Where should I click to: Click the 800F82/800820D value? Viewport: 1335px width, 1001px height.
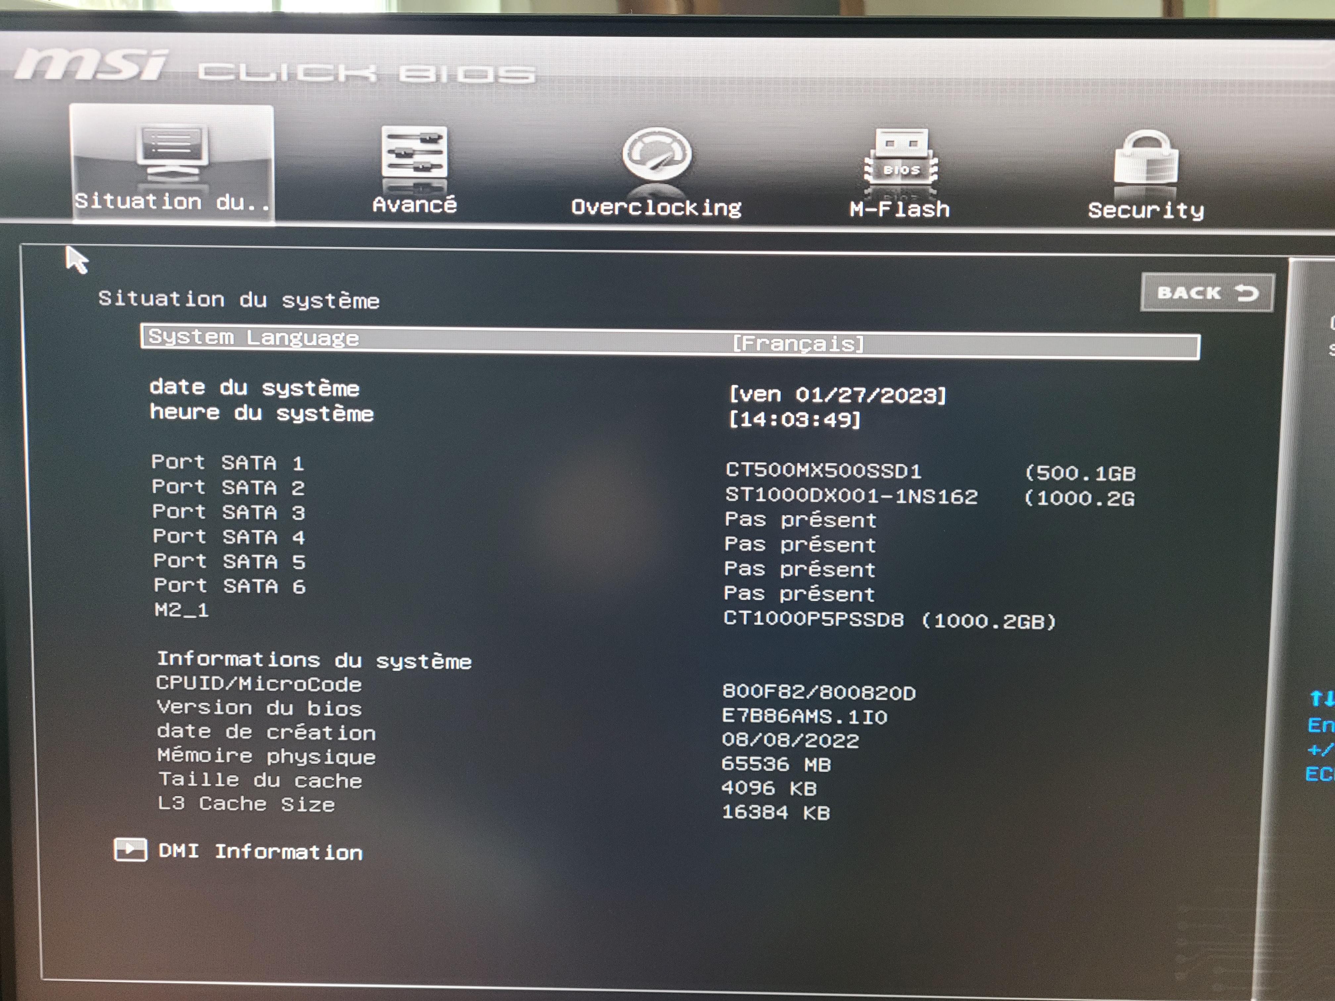[x=819, y=692]
